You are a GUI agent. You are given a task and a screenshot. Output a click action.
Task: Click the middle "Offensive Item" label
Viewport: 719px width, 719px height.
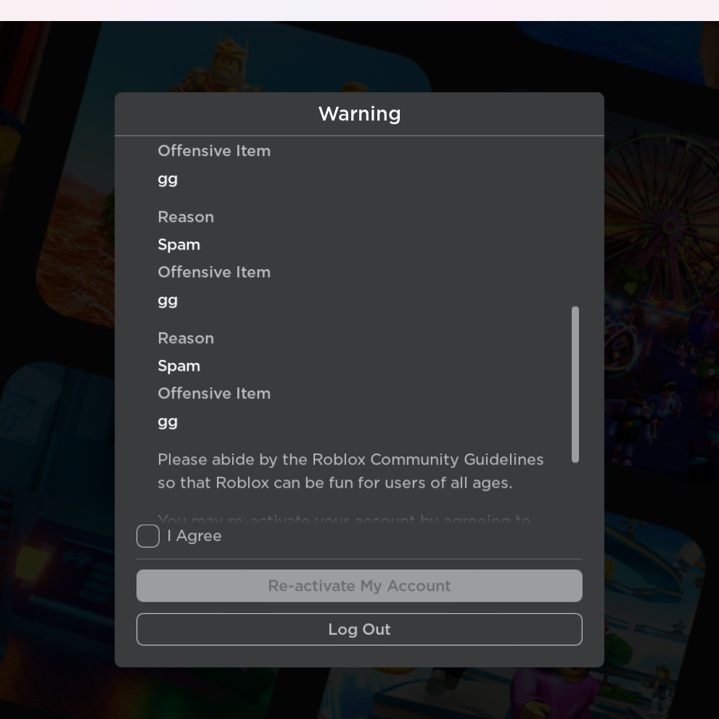[214, 272]
